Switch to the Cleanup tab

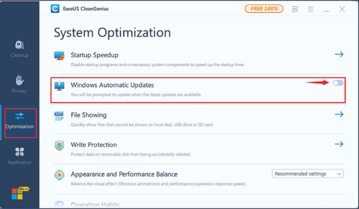19,49
